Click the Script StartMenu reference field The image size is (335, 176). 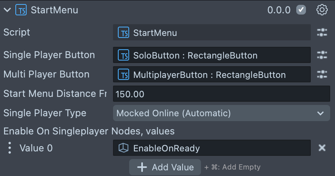212,33
